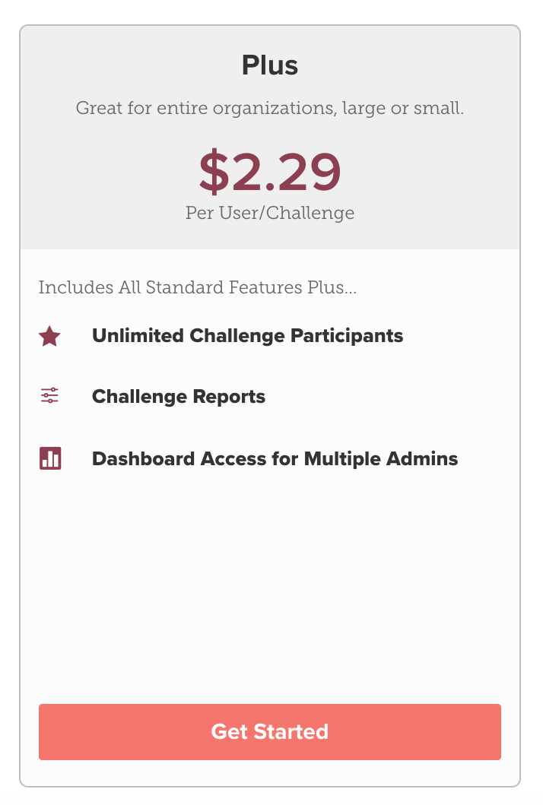Select Dashboard Access for Multiple Admins text
543x805 pixels.
pyautogui.click(x=275, y=458)
